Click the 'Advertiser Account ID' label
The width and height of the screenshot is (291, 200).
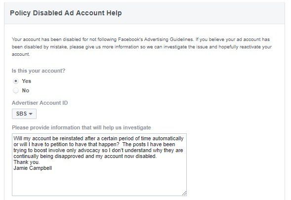(x=40, y=103)
